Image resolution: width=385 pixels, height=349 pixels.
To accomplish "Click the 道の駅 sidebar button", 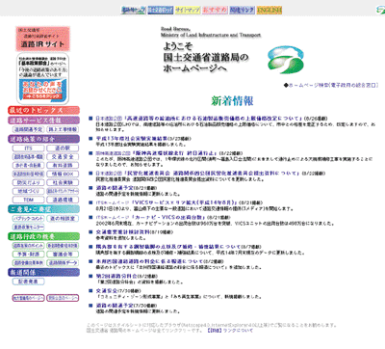I will (x=63, y=148).
